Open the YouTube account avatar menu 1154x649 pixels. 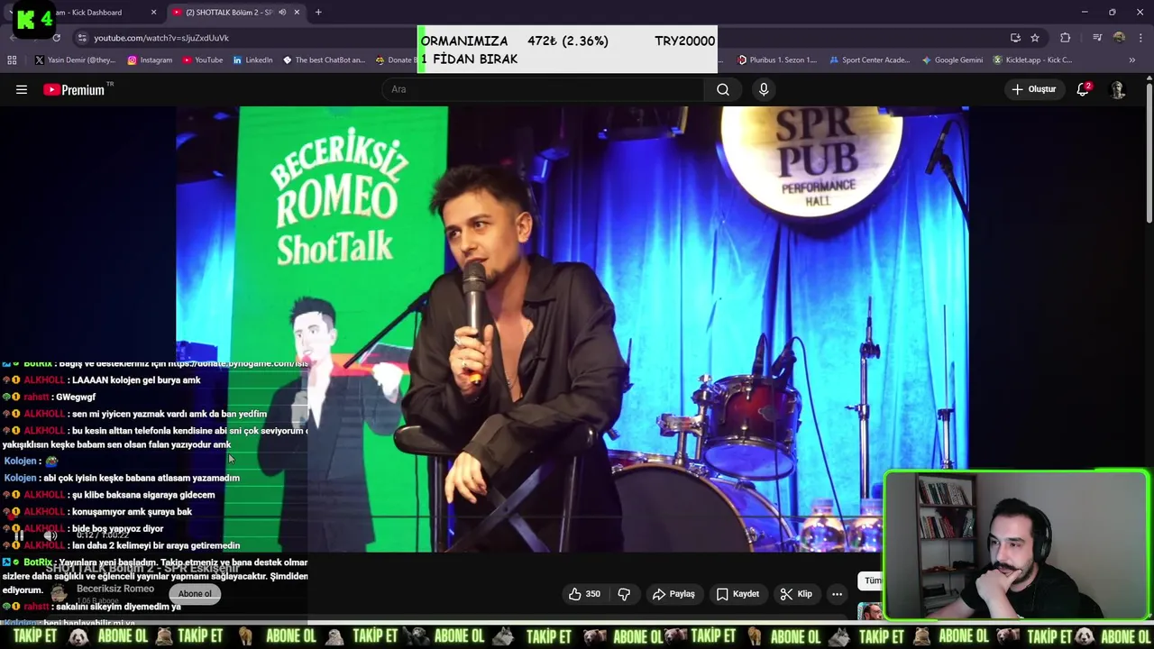[x=1118, y=89]
